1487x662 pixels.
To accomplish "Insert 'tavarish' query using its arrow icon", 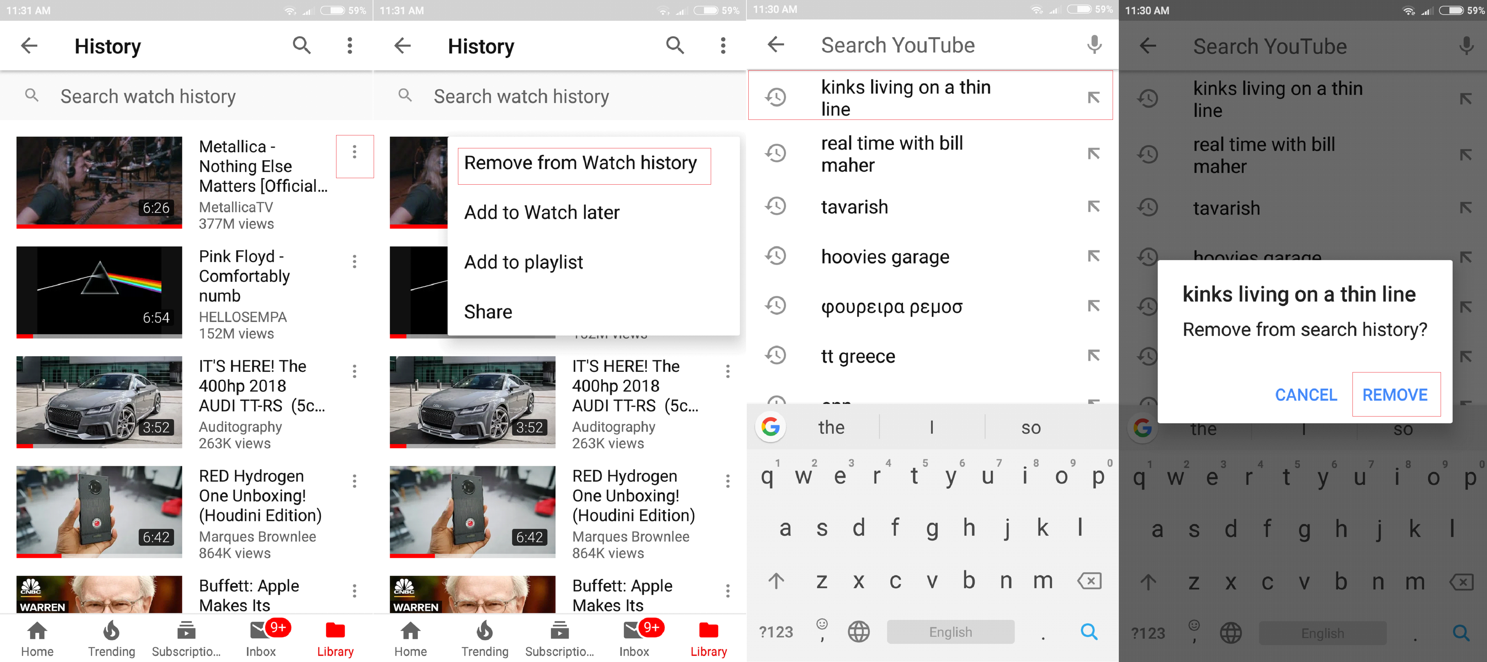I will coord(1093,206).
